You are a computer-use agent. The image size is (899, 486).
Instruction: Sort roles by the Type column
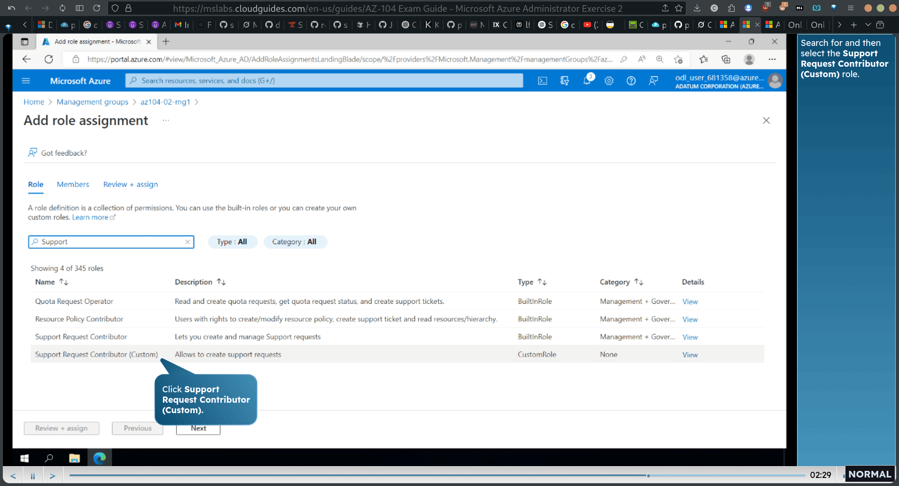[532, 282]
